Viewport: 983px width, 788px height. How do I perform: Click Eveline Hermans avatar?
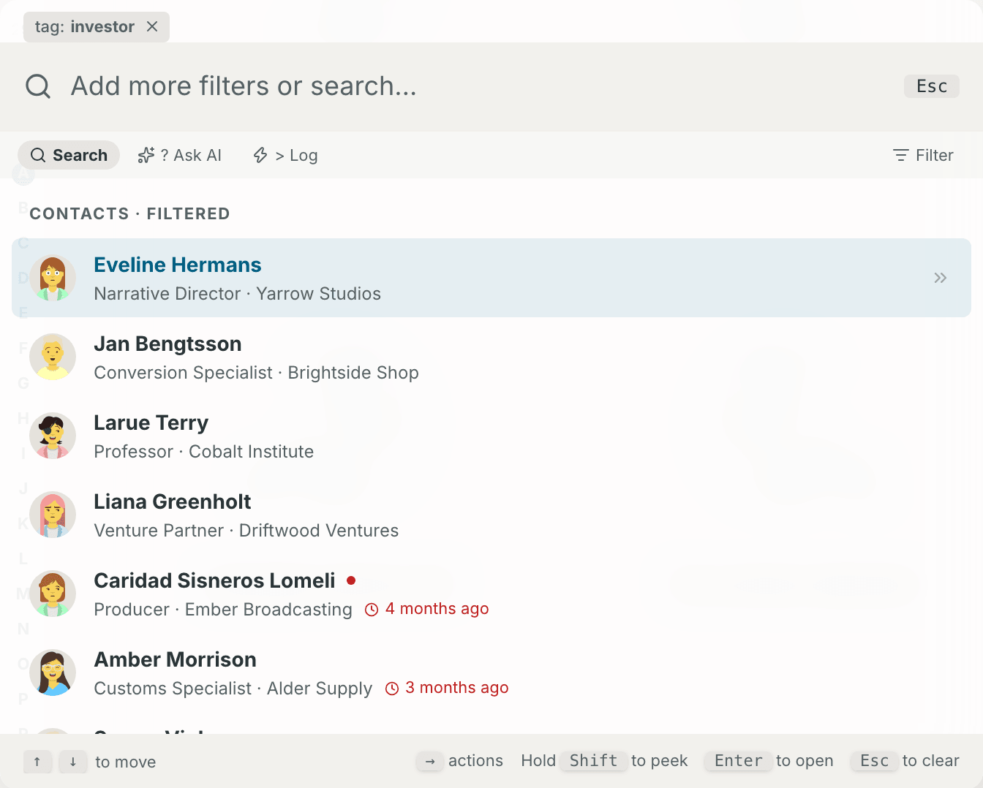click(53, 278)
